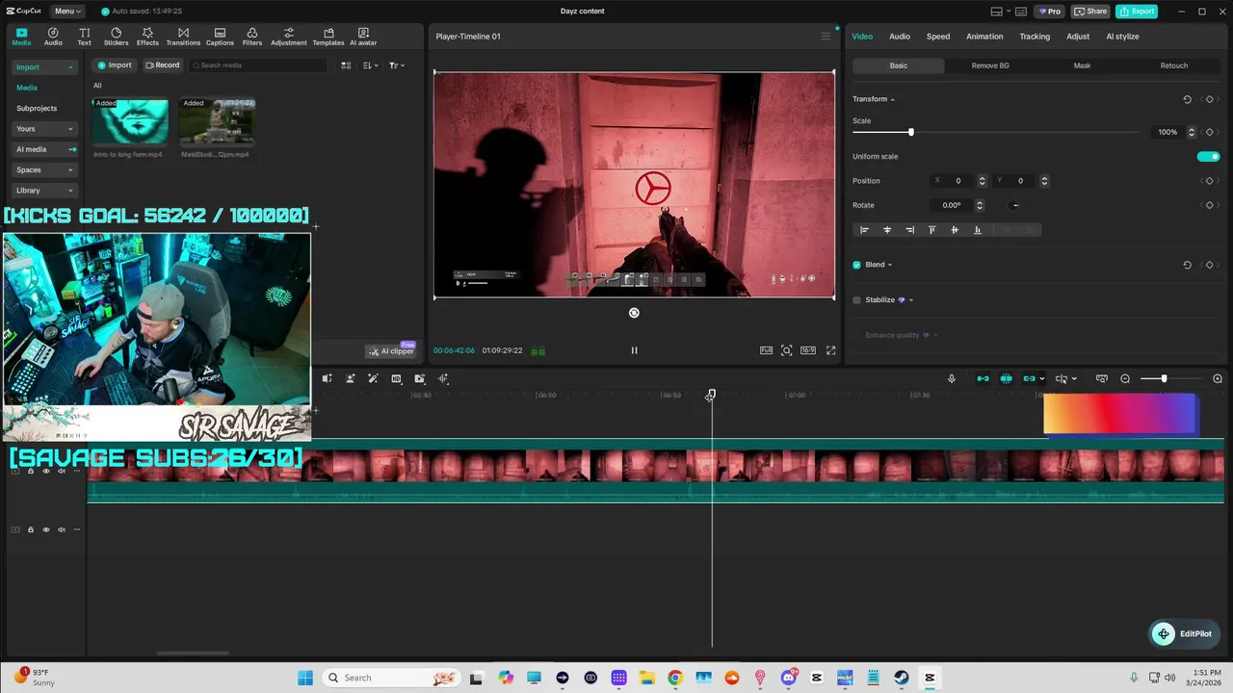The height and width of the screenshot is (693, 1233).
Task: Open the AI stylize tab
Action: pyautogui.click(x=1122, y=37)
